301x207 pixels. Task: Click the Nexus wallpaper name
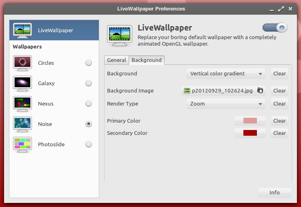(x=46, y=104)
